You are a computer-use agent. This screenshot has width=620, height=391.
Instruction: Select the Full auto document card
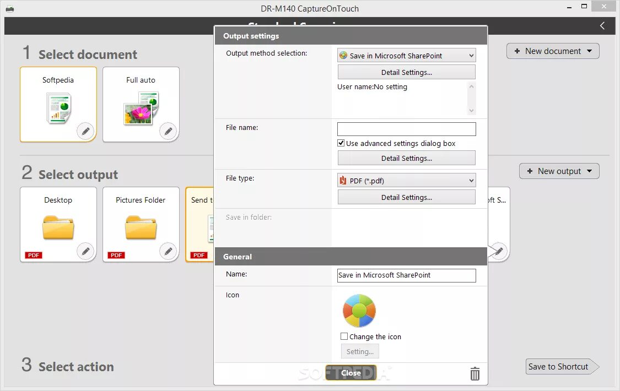pyautogui.click(x=141, y=104)
